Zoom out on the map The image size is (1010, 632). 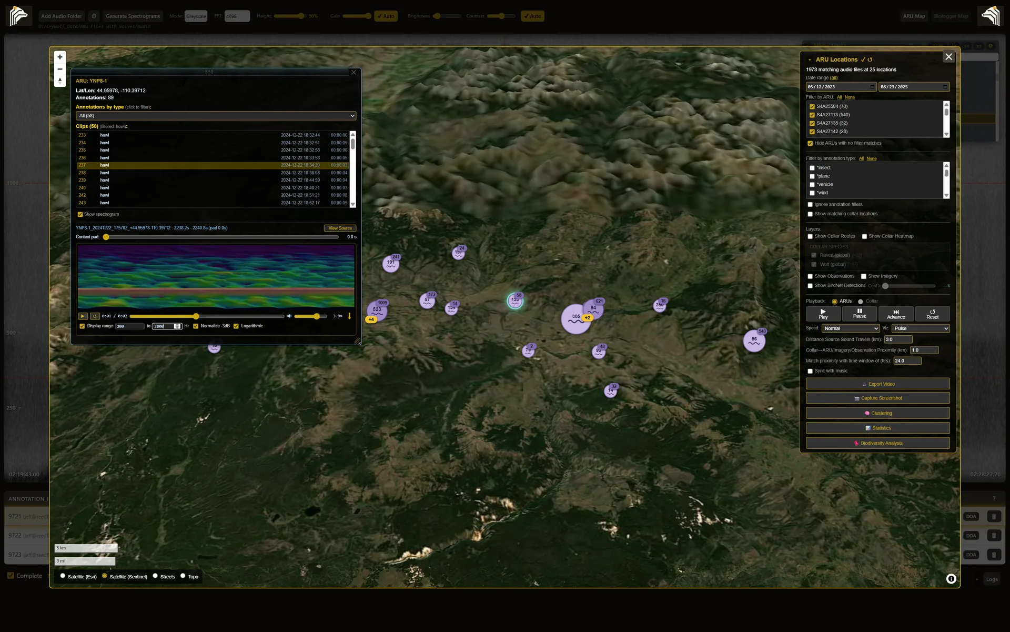pos(60,69)
